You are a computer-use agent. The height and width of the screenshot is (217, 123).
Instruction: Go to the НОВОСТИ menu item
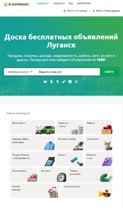pyautogui.click(x=59, y=4)
